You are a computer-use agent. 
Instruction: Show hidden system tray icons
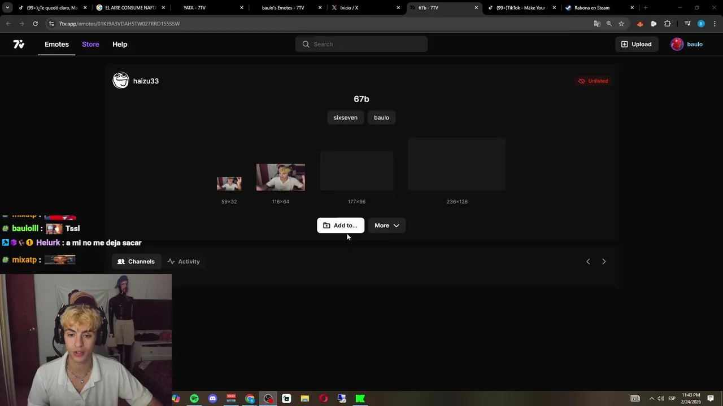coord(651,399)
